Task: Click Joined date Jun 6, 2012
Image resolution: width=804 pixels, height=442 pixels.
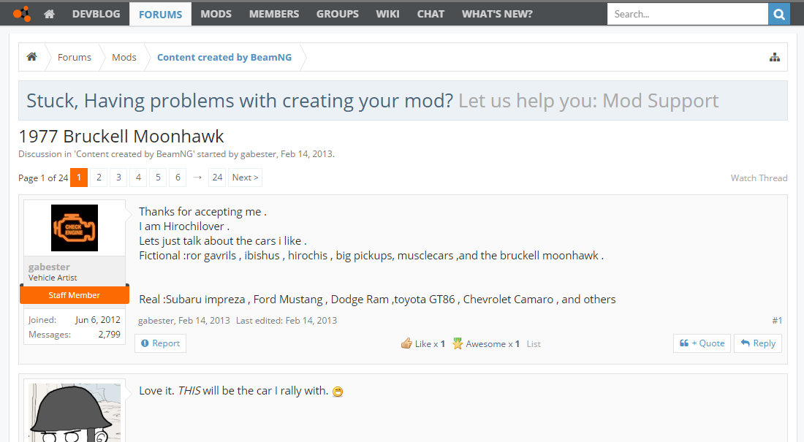Action: pos(98,319)
